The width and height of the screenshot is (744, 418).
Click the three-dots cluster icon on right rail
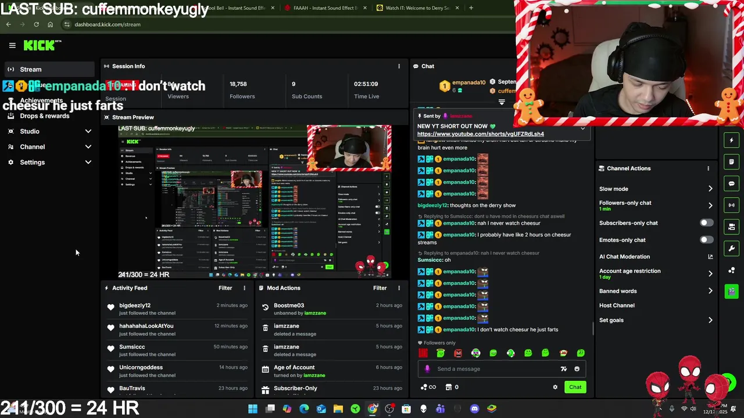pyautogui.click(x=731, y=271)
